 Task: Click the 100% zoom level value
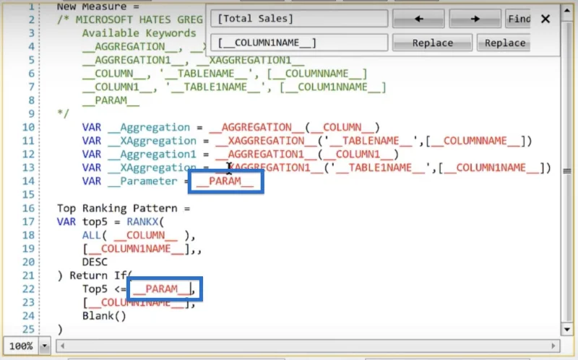point(21,346)
